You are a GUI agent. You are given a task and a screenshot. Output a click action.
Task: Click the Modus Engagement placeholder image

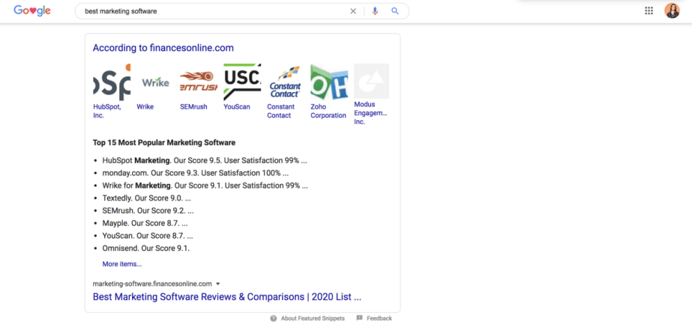coord(372,81)
